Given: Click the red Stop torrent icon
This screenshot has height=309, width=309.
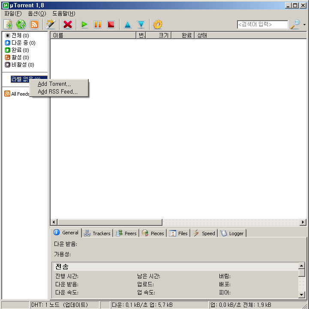Looking at the screenshot, I should point(111,24).
